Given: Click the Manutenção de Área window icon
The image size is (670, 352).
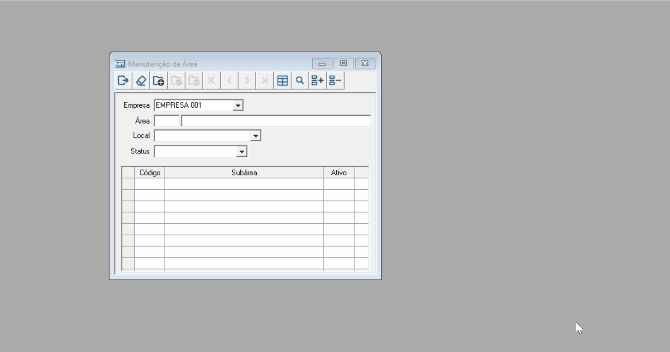Looking at the screenshot, I should tap(120, 64).
